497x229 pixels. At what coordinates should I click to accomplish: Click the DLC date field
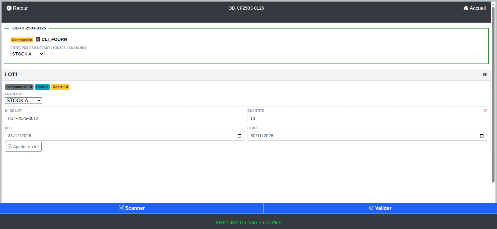point(125,136)
